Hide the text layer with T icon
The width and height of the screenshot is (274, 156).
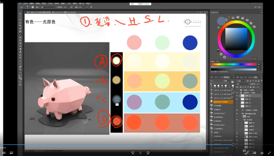pyautogui.click(x=237, y=110)
